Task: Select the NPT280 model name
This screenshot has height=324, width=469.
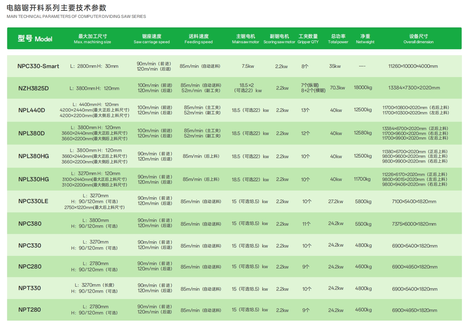Action: click(x=29, y=310)
